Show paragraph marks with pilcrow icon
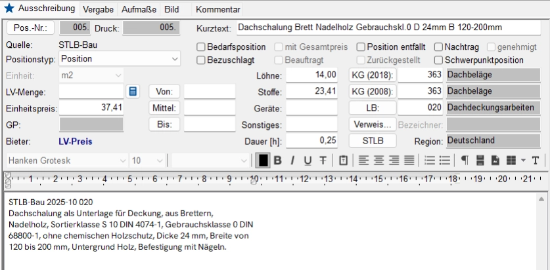 (x=464, y=161)
